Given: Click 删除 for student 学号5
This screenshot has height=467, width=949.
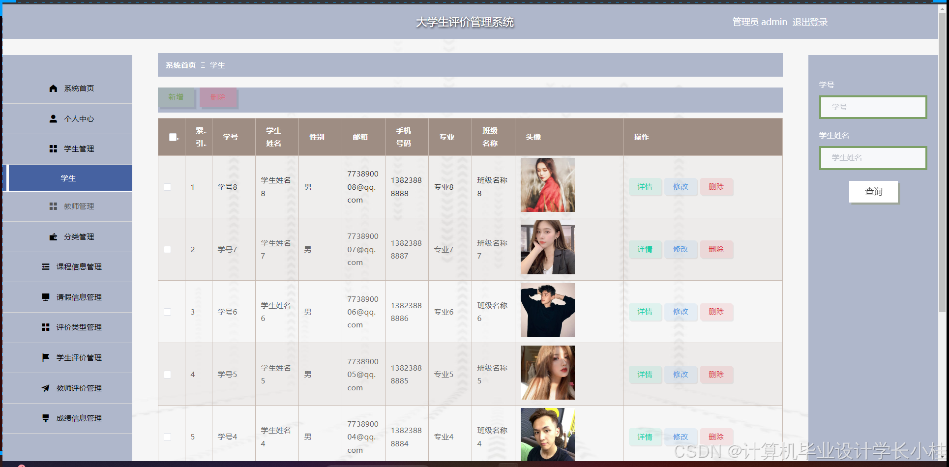Looking at the screenshot, I should point(716,375).
